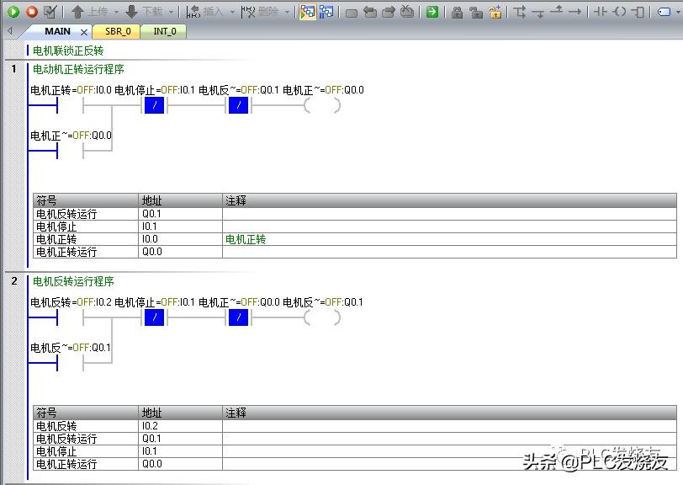Click the green Run PLC button
The width and height of the screenshot is (683, 485).
coord(13,12)
